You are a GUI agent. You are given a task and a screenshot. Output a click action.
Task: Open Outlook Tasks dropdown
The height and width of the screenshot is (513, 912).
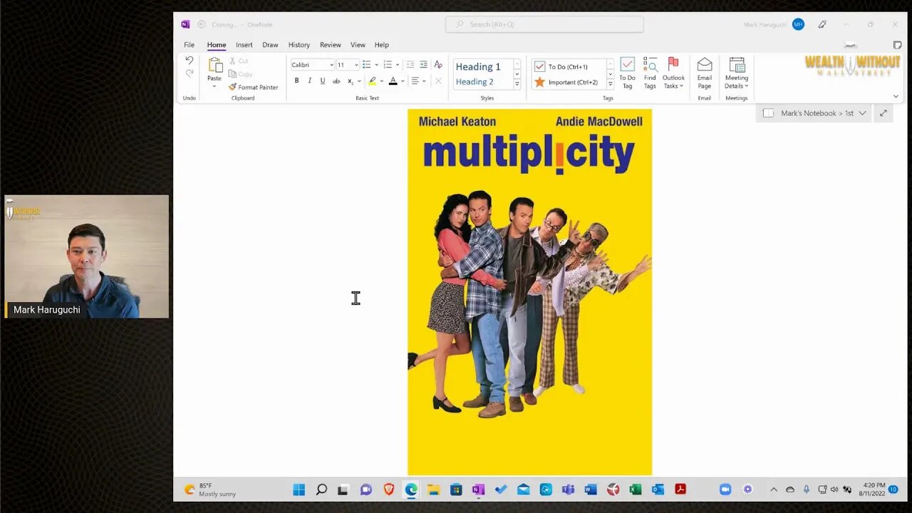[673, 73]
